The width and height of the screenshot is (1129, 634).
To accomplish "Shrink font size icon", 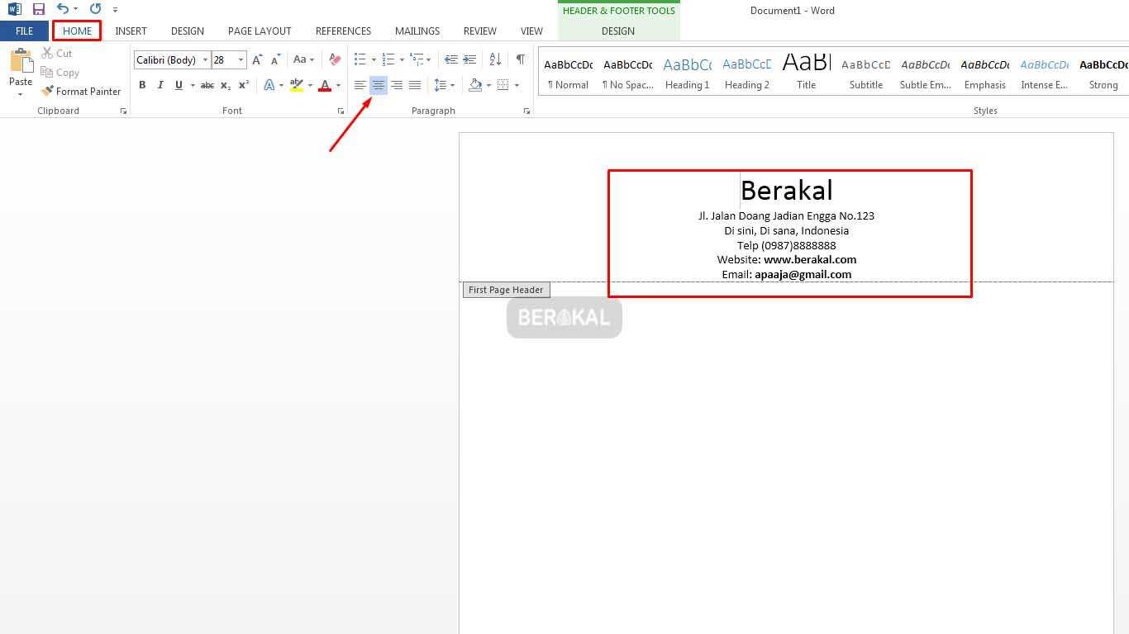I will pos(275,59).
